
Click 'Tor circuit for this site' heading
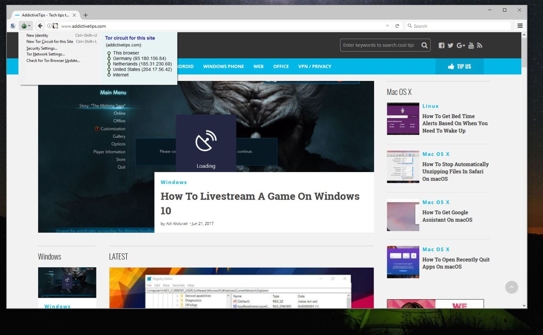pyautogui.click(x=130, y=38)
